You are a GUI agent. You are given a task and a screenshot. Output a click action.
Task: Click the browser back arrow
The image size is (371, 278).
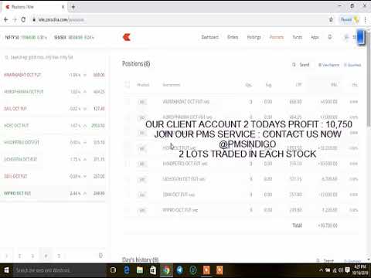coord(6,19)
